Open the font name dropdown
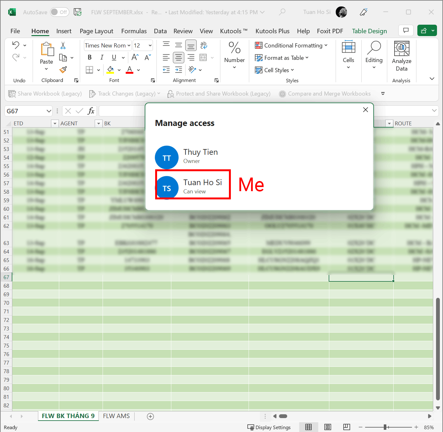443x432 pixels. pos(129,46)
